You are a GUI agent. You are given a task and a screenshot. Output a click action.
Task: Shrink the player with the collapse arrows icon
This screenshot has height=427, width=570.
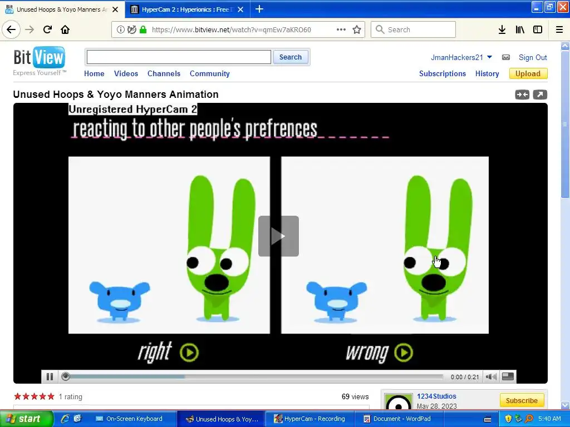(x=522, y=95)
